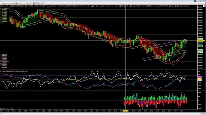Toggle the highlighted chart toolbar button

[x=34, y=3]
